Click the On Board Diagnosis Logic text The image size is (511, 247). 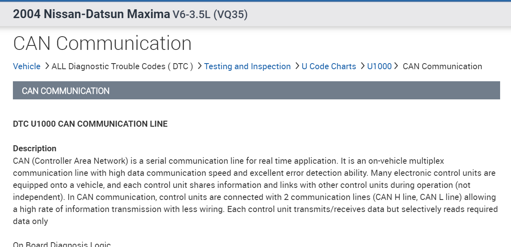(62, 244)
